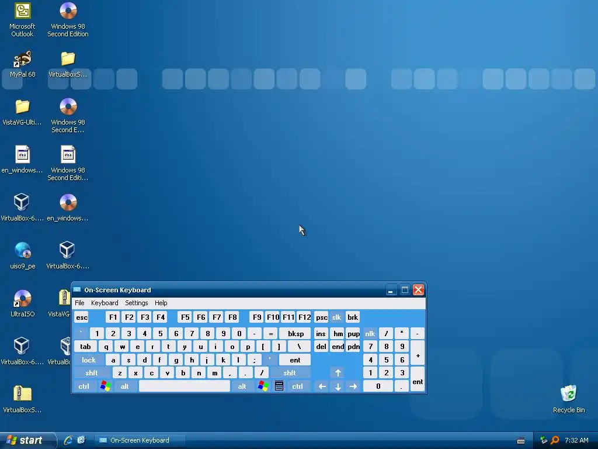Click the del key

pos(321,346)
